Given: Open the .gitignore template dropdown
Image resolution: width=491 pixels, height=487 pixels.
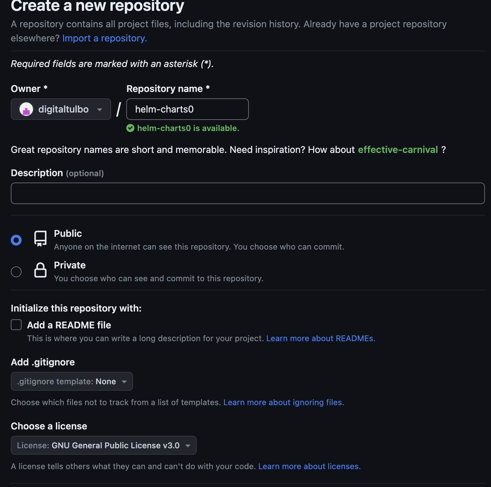Looking at the screenshot, I should point(71,381).
